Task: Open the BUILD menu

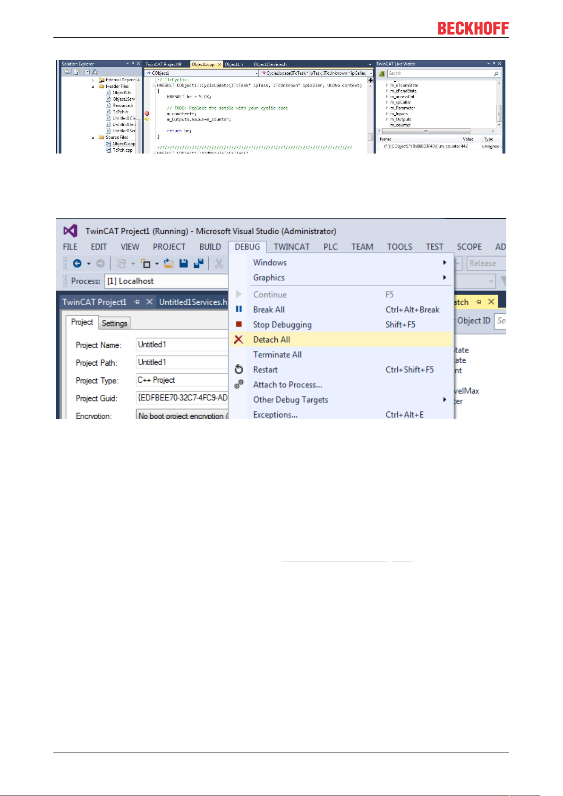Action: tap(210, 247)
